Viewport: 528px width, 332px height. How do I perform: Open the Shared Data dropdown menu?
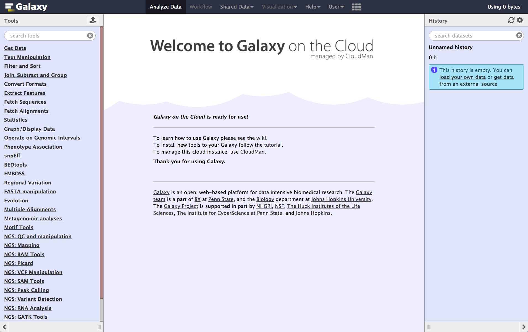tap(237, 7)
